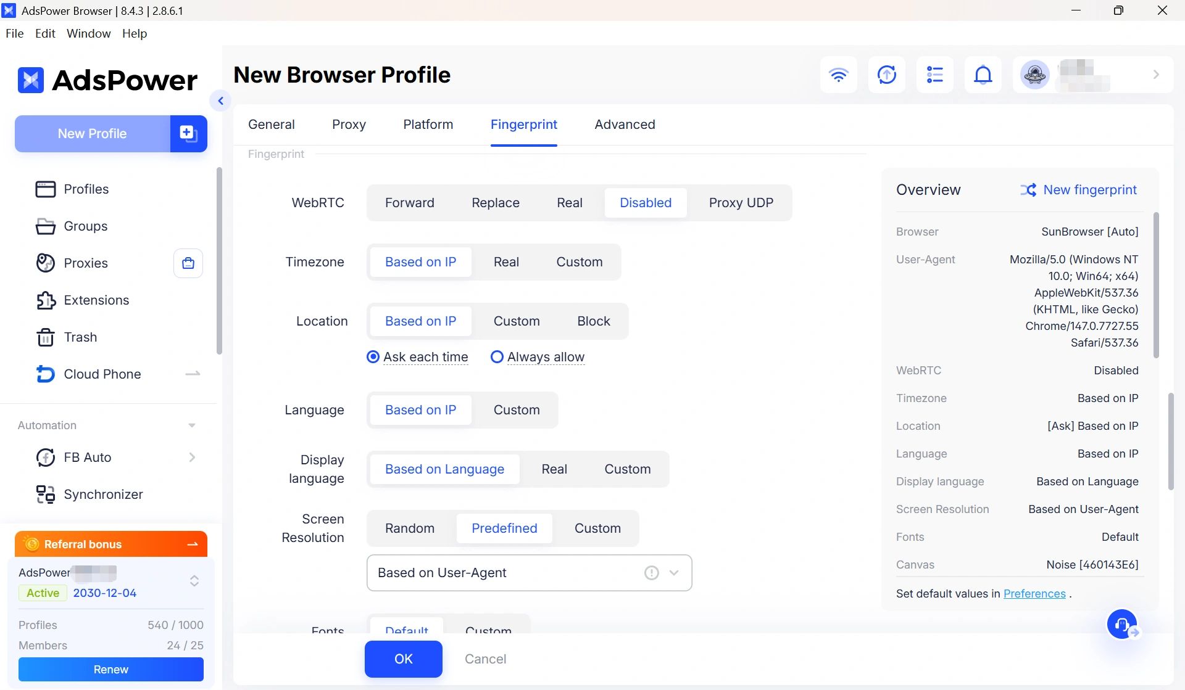1185x690 pixels.
Task: Set Timezone to Custom
Action: click(x=580, y=262)
